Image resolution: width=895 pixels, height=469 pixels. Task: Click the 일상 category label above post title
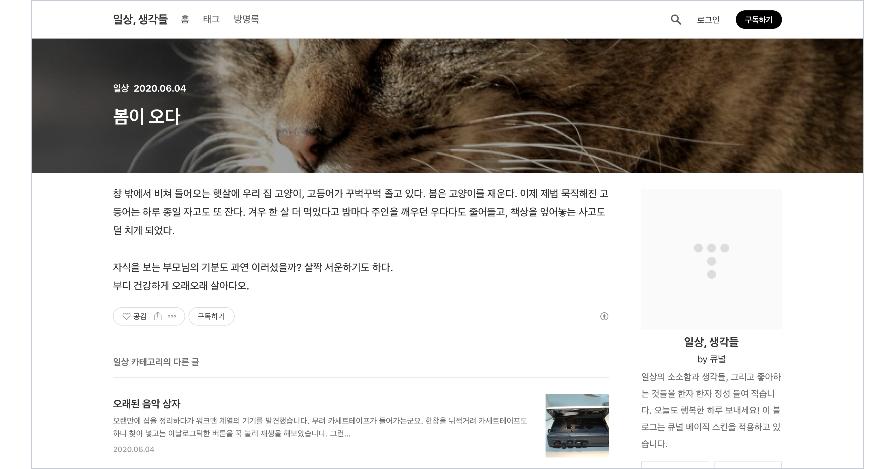121,88
